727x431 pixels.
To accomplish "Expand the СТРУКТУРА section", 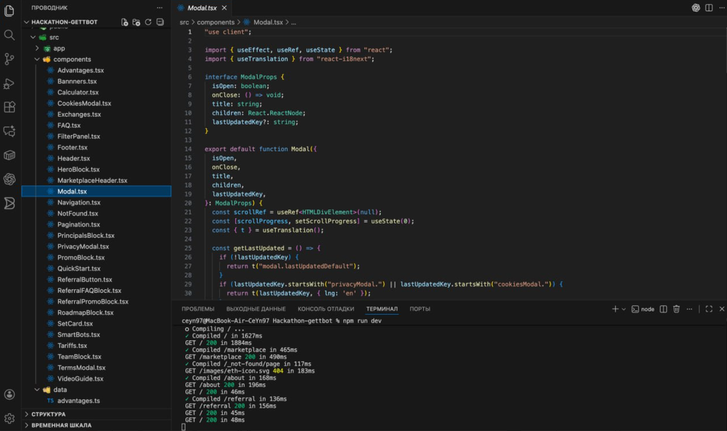I will tap(48, 414).
